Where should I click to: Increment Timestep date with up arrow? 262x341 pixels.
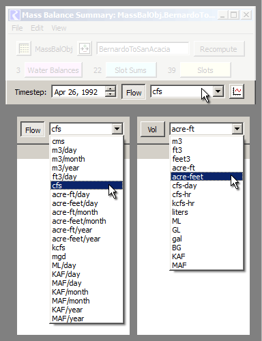(111, 89)
